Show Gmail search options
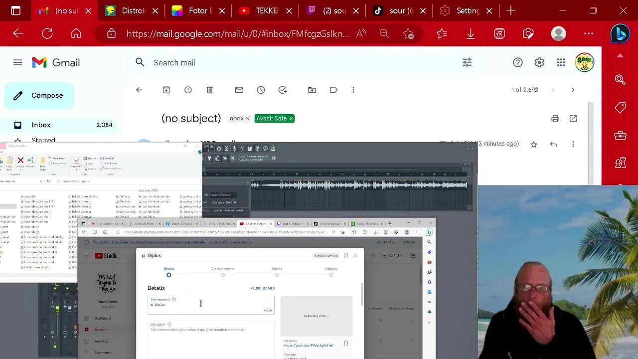This screenshot has width=638, height=359. pyautogui.click(x=467, y=62)
